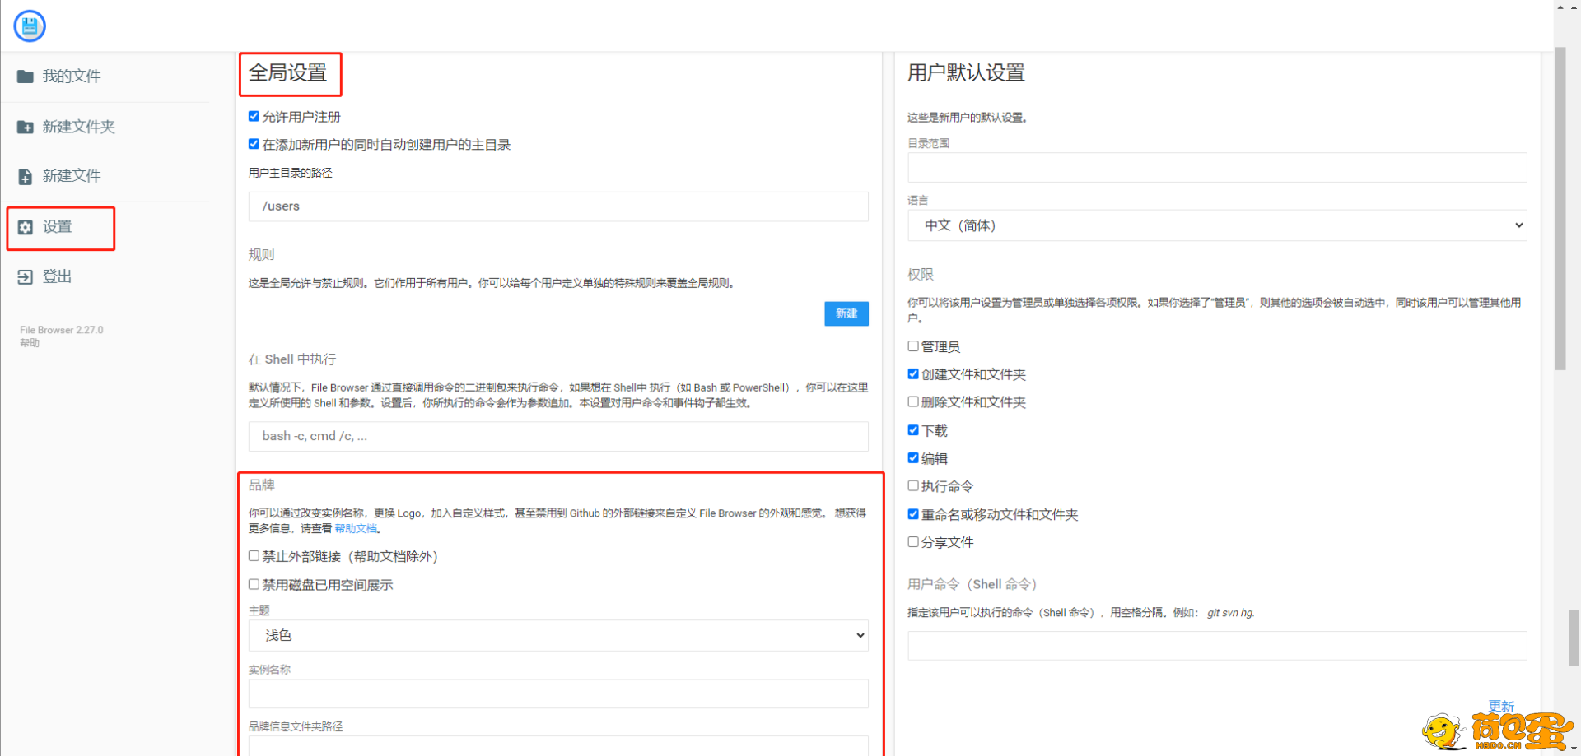Click the 在 Shell 中执行 section heading
Screen dimensions: 1581x756
(x=292, y=359)
